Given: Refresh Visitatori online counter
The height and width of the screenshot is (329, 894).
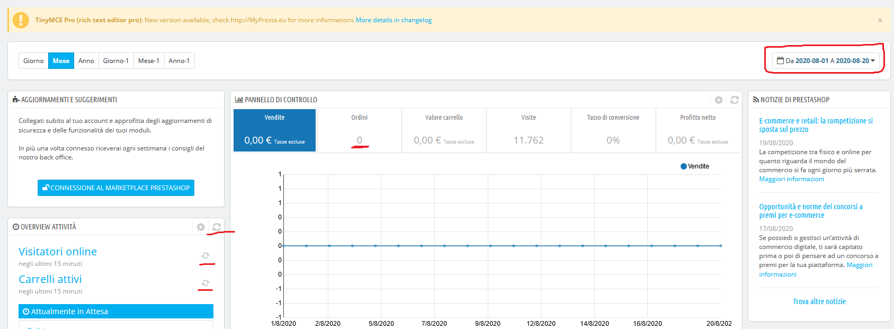Looking at the screenshot, I should [x=205, y=255].
